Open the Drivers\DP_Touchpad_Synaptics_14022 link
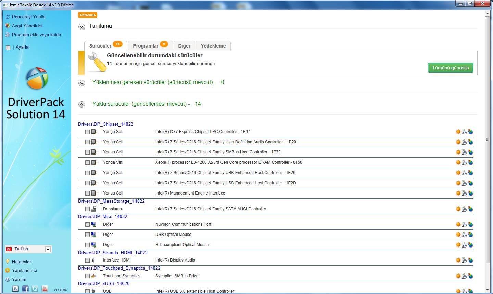This screenshot has height=294, width=493. [119, 268]
